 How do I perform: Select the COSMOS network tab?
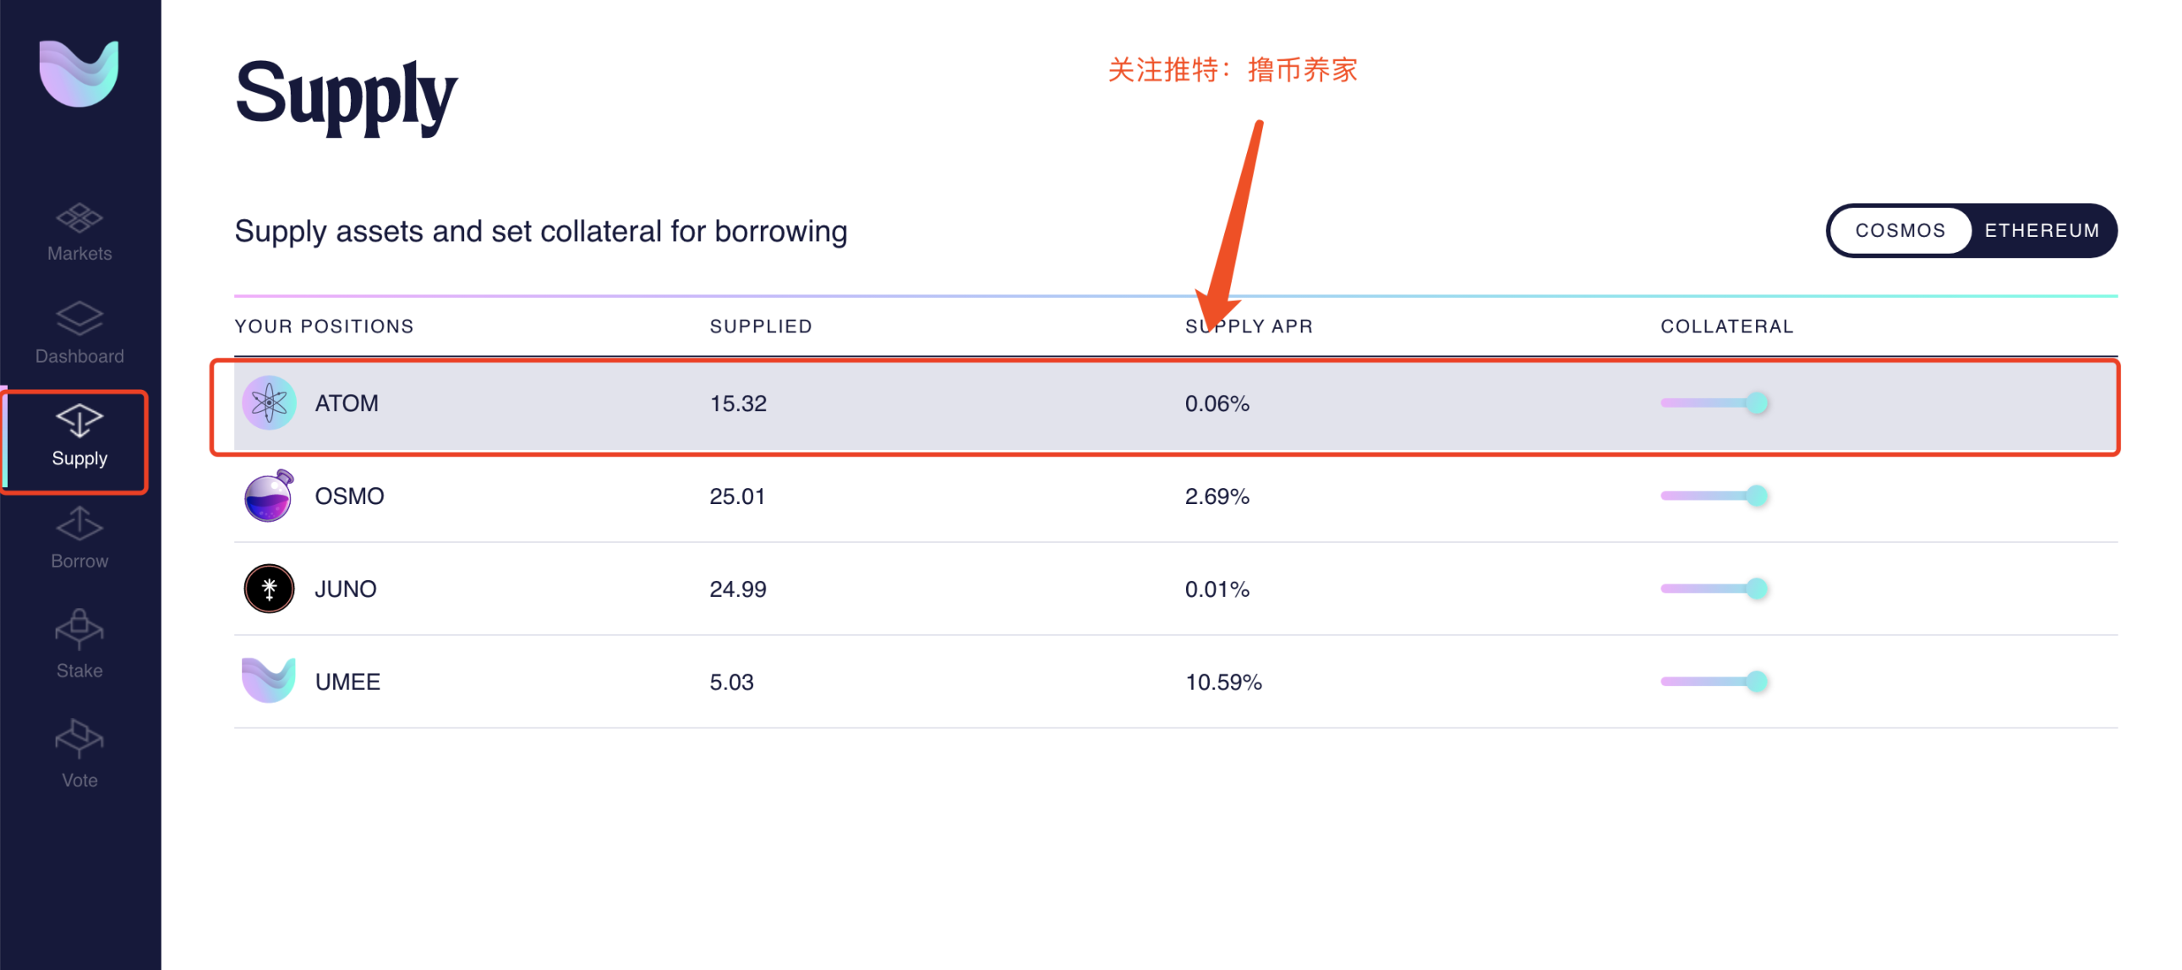tap(1900, 230)
